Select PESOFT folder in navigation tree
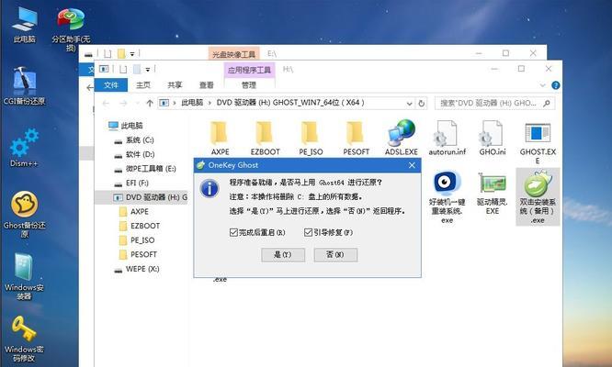The width and height of the screenshot is (612, 367). click(x=138, y=255)
